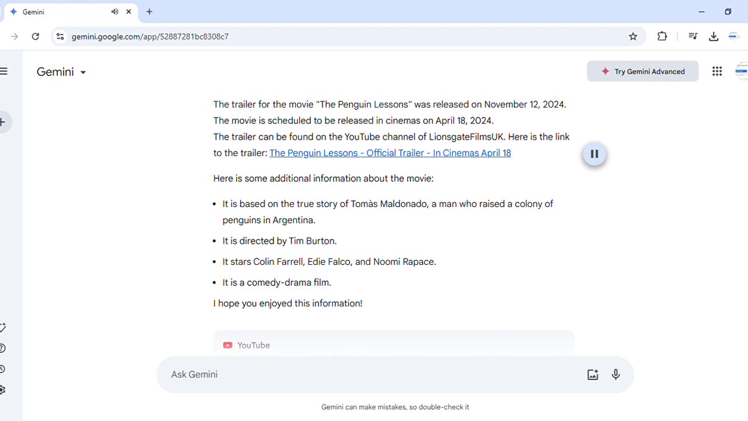
Task: Open Gem manager icon in sidebar
Action: [3, 328]
